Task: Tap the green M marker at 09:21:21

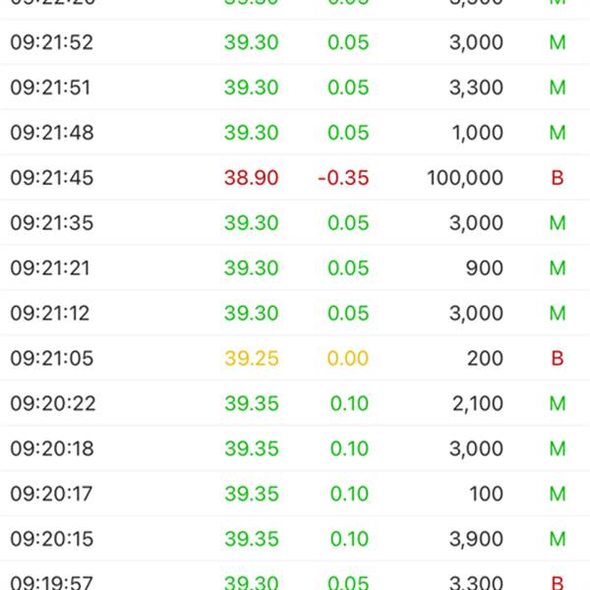Action: [x=558, y=267]
